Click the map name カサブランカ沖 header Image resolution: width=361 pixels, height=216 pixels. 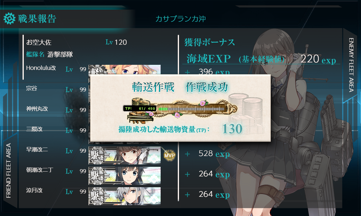pos(180,19)
